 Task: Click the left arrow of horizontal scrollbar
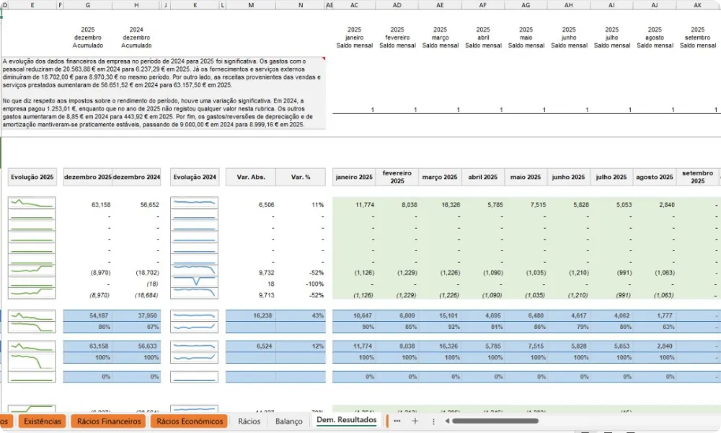coord(447,421)
